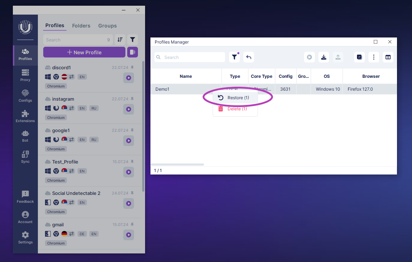Open the three-dot more options menu
The image size is (412, 262).
(374, 57)
